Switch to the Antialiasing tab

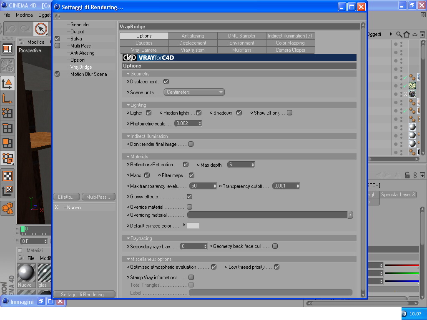(193, 36)
